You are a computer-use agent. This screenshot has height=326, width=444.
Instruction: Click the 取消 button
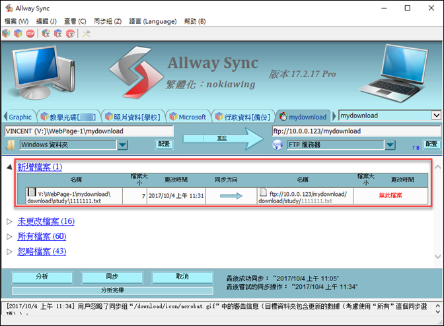(x=182, y=277)
